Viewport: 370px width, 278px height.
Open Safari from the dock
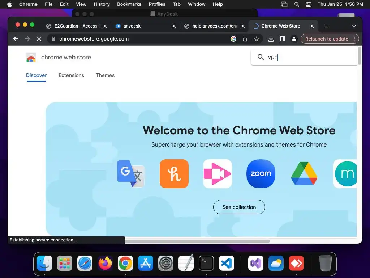coord(85,263)
